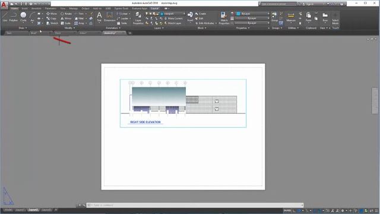The width and height of the screenshot is (380, 214).
Task: Add a new drawing tab
Action: pyautogui.click(x=130, y=33)
